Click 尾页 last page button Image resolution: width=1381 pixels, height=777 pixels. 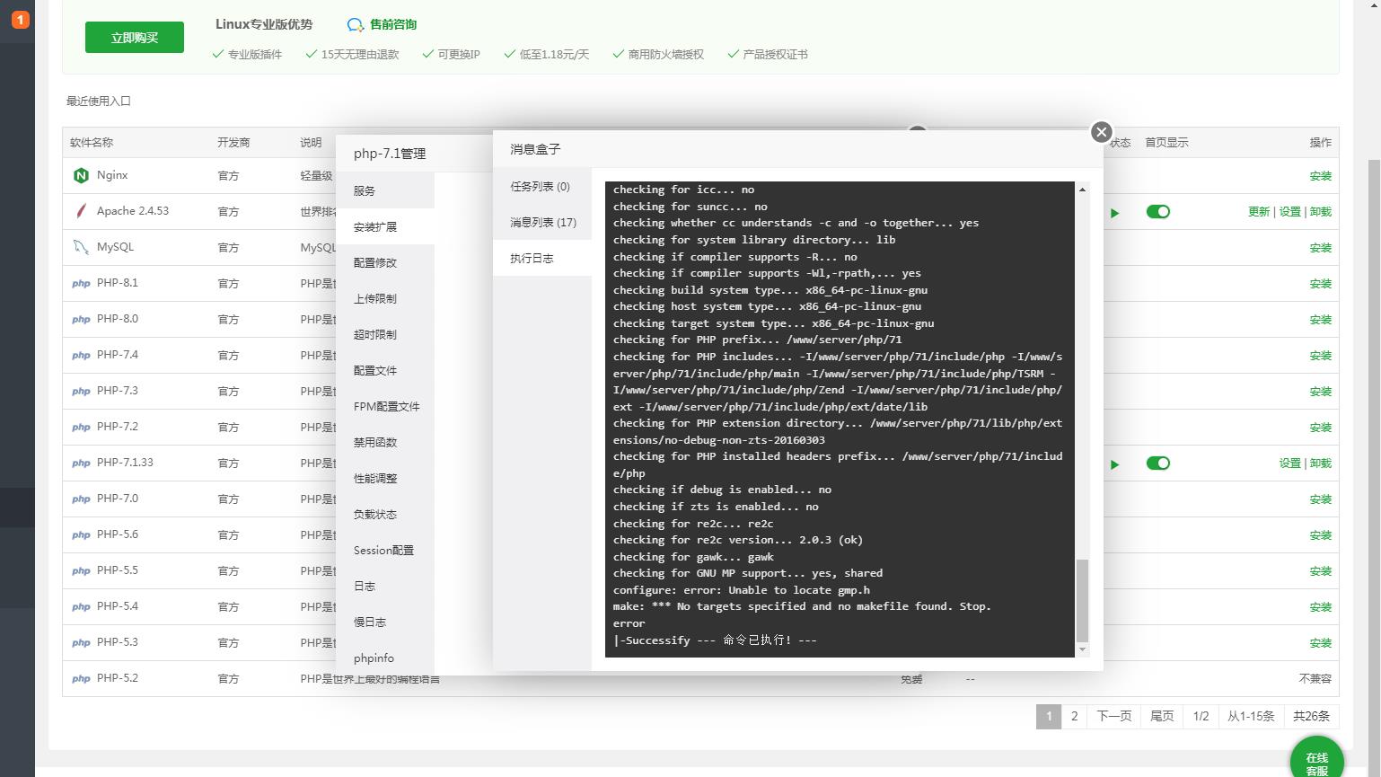[x=1162, y=716]
